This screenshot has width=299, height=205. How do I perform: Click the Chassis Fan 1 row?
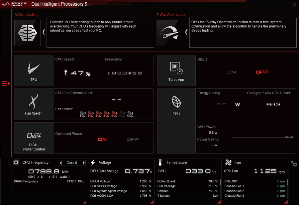coord(255,186)
